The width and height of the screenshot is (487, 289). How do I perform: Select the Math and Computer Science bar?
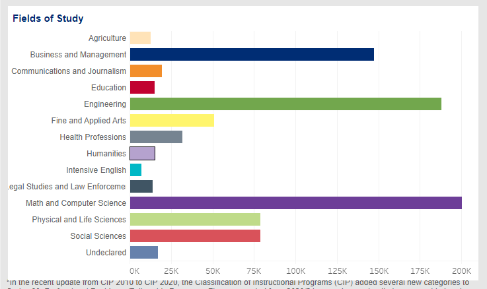click(296, 203)
